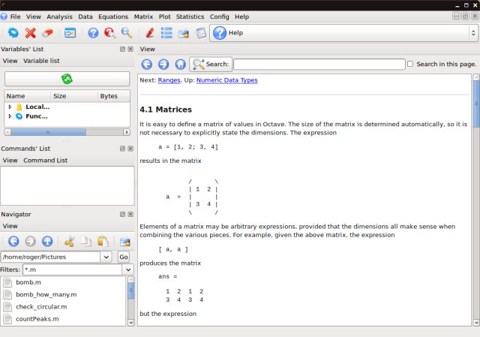Viewport: 480px width, 337px height.
Task: Click the red magnifier help-search icon
Action: point(109,33)
